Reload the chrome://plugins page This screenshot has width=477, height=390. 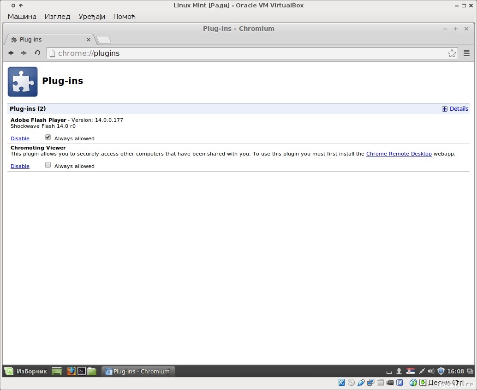[x=37, y=53]
